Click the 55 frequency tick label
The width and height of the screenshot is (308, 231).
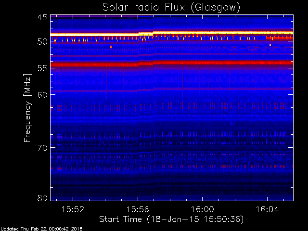(x=42, y=68)
